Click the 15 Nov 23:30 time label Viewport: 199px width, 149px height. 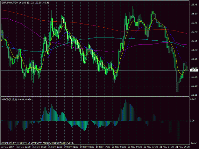click(x=23, y=147)
